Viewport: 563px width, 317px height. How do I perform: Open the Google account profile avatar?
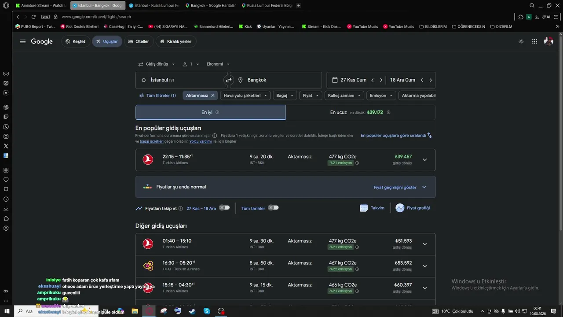548,41
